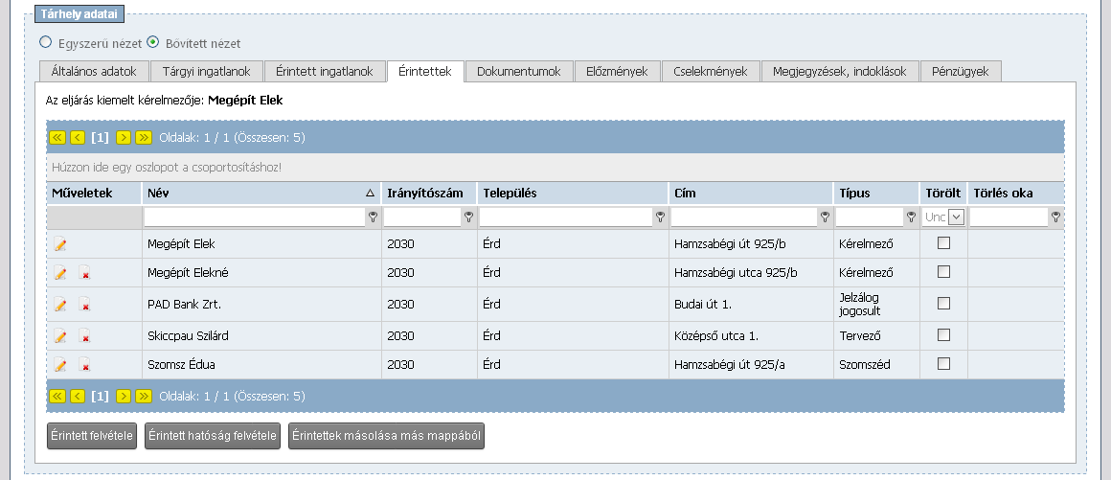Click the Érintett felvétele button
This screenshot has width=1111, height=480.
91,436
